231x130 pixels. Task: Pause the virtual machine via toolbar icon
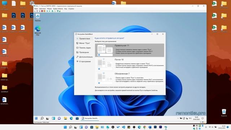[47, 11]
